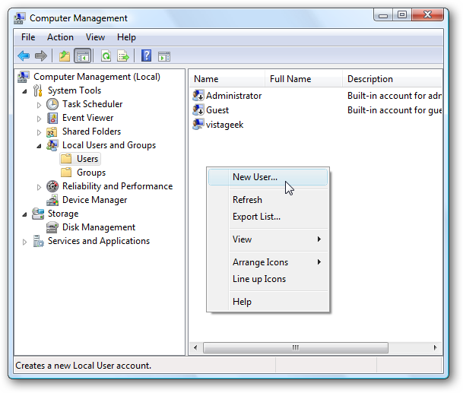Screen dimensions: 463x393
Task: Click 'Built-in account for adr' description text
Action: 395,96
